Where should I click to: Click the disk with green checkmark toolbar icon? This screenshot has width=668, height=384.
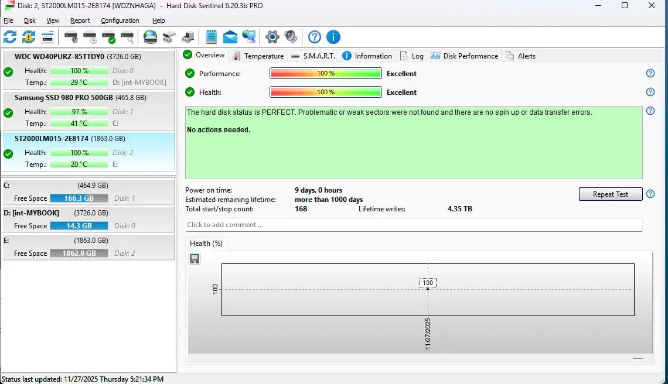108,37
